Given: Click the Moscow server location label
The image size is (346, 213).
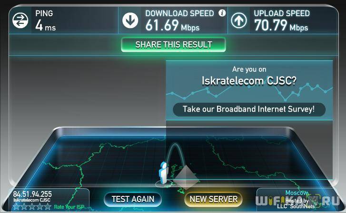Looking at the screenshot, I should tap(297, 193).
